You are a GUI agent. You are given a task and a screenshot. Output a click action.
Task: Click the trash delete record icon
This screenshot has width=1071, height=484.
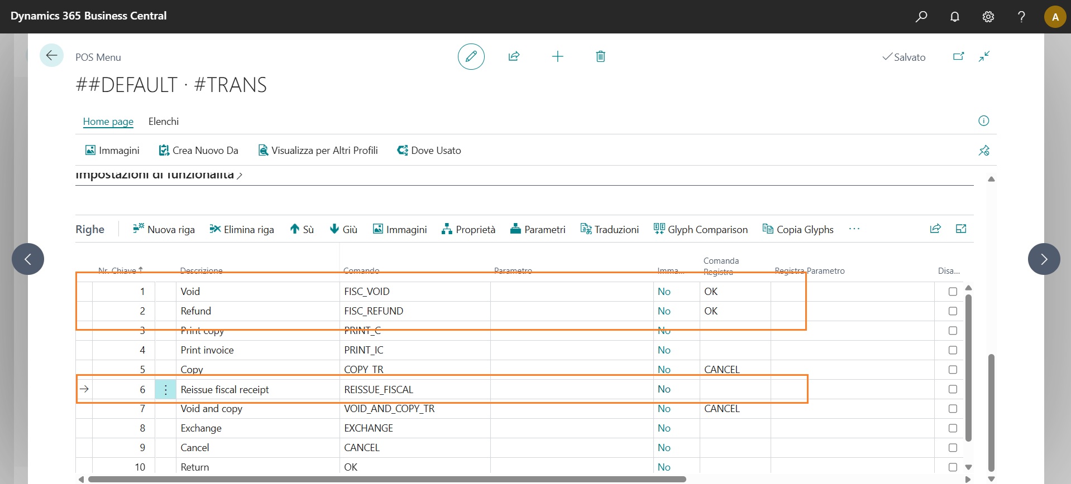[600, 56]
